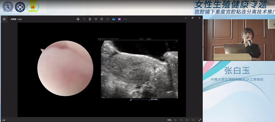
Task: Open the three-dots See more menu
Action: click(x=125, y=19)
